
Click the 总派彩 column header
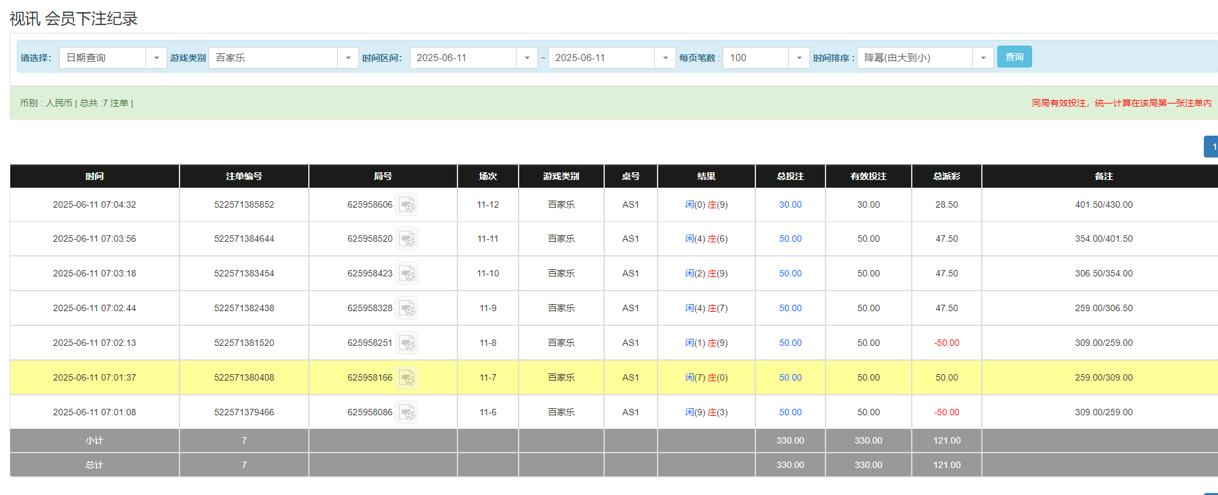point(946,176)
